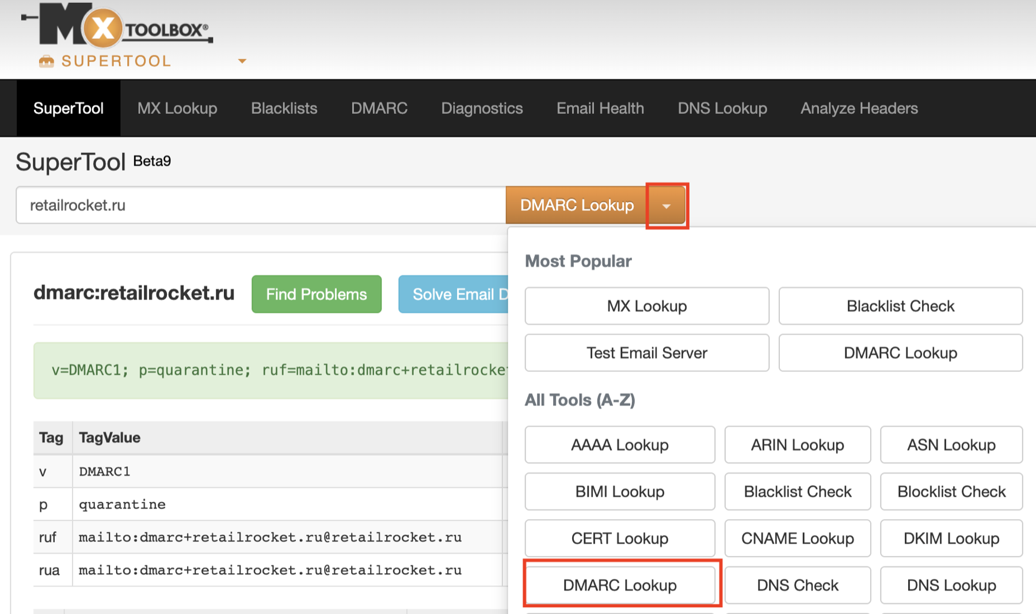This screenshot has width=1036, height=614.
Task: Click the MxToolbox logo
Action: point(117,25)
